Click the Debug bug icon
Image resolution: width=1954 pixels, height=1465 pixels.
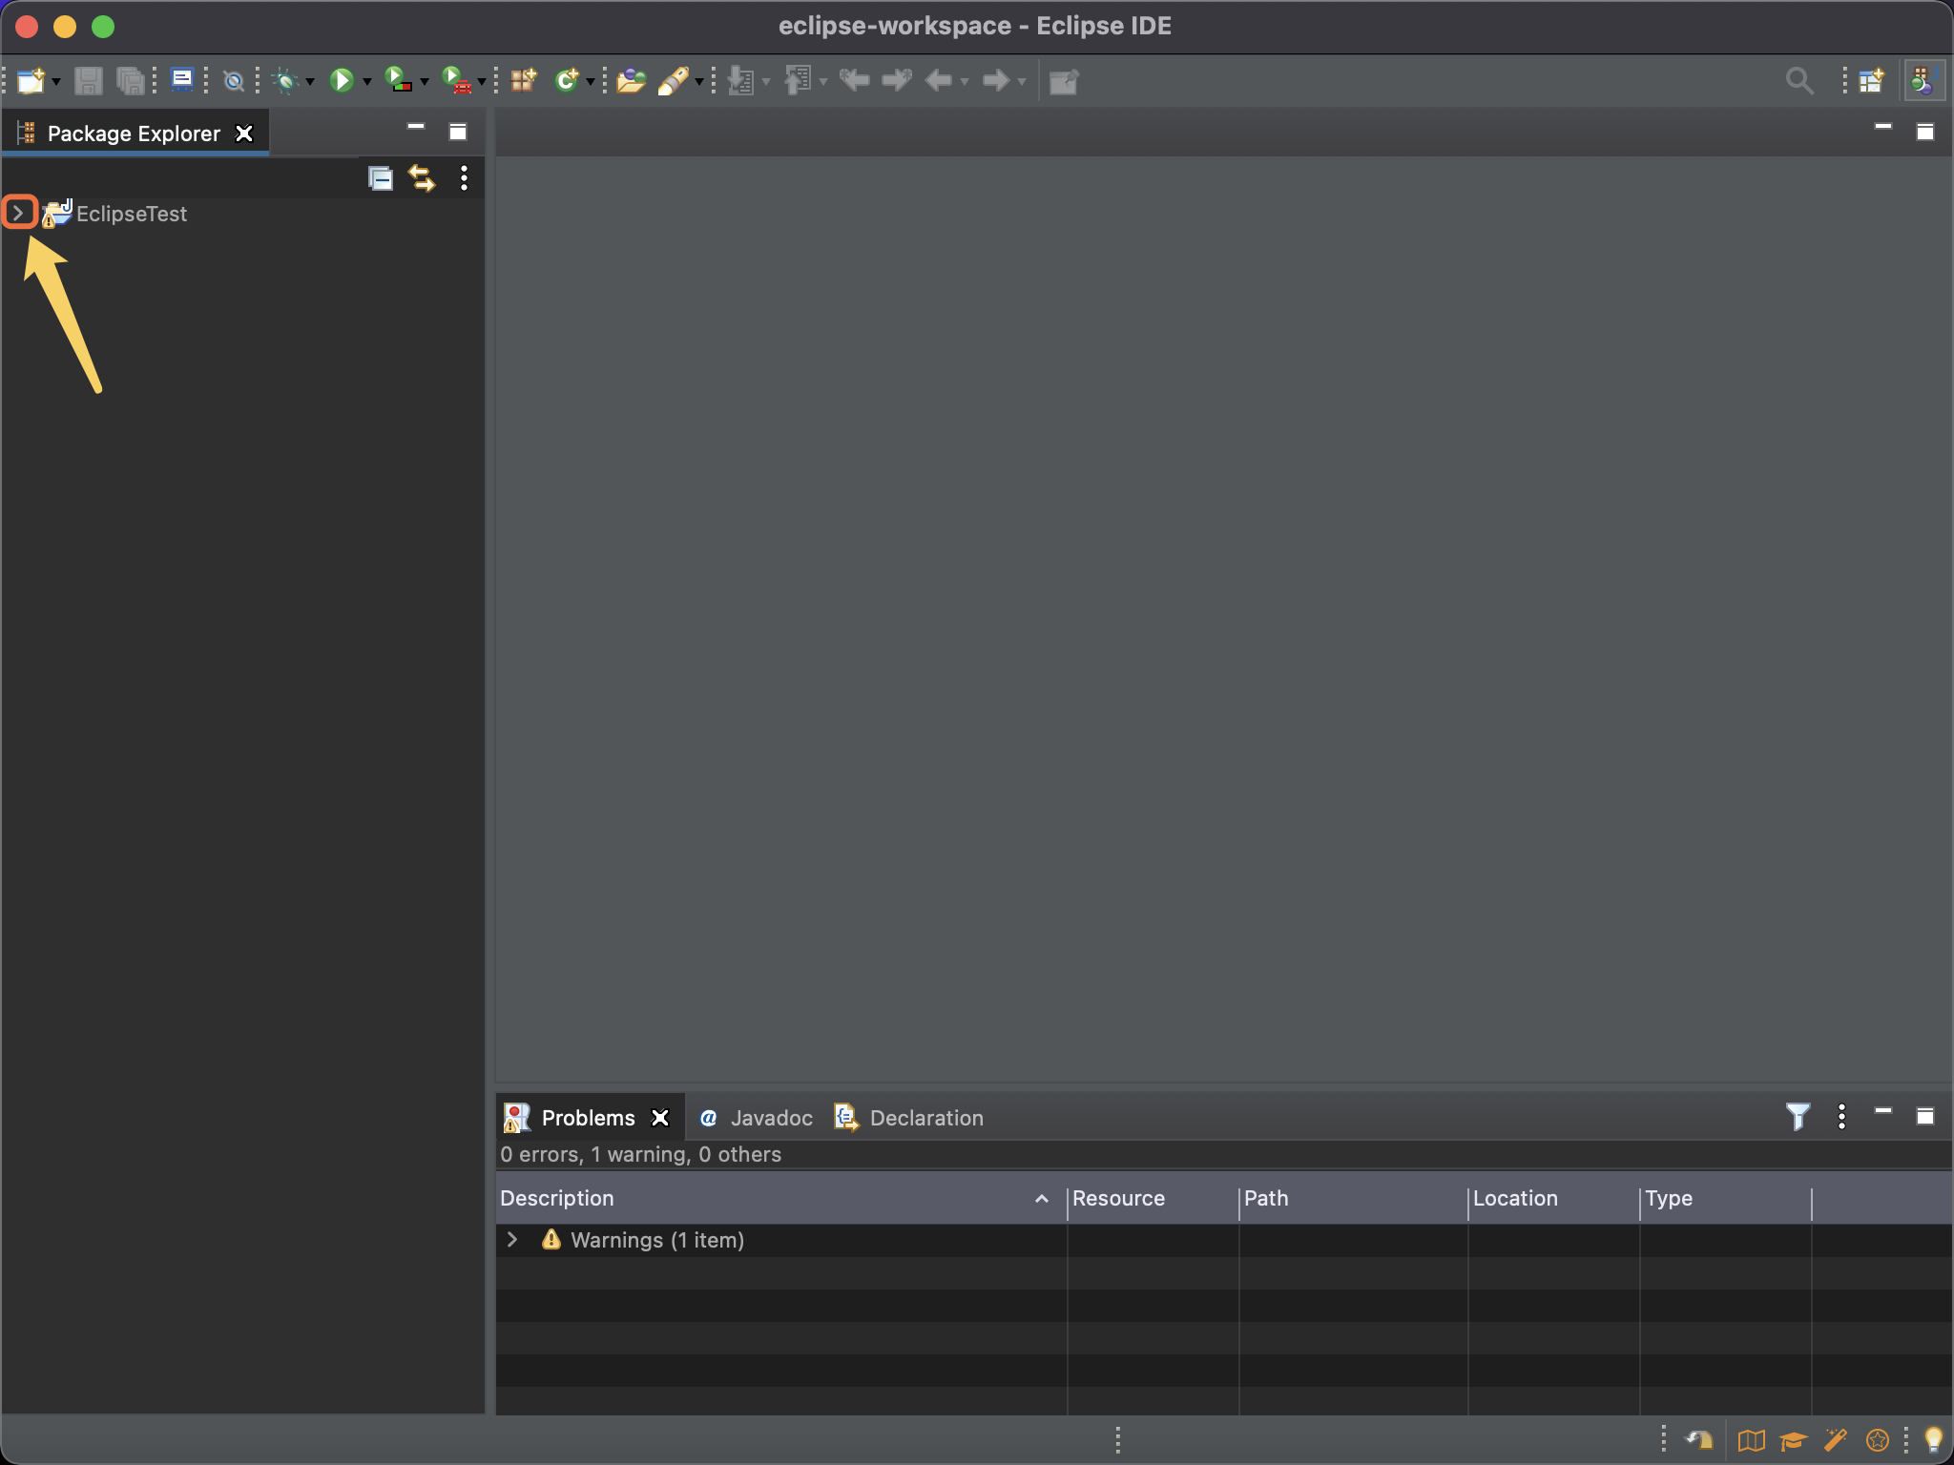click(284, 81)
